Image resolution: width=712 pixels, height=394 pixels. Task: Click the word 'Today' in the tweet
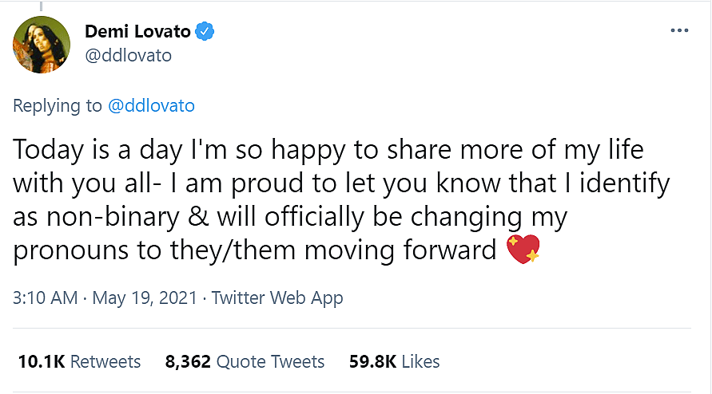pos(46,150)
